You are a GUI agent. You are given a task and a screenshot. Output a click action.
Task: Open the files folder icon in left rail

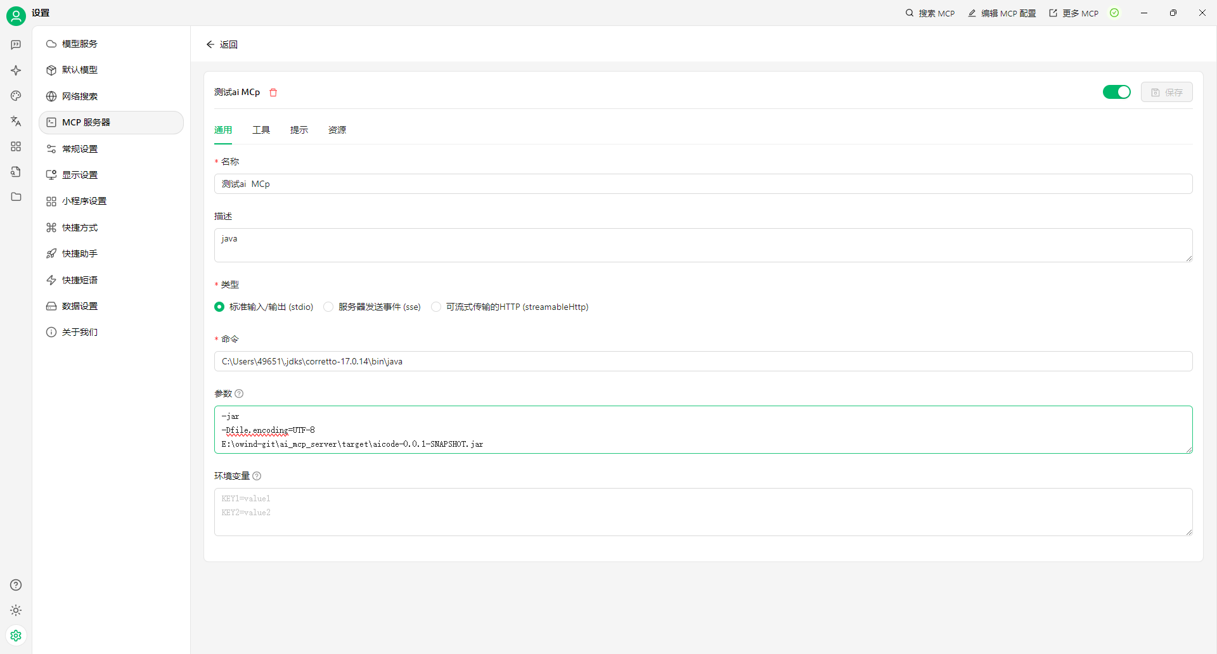(x=16, y=197)
